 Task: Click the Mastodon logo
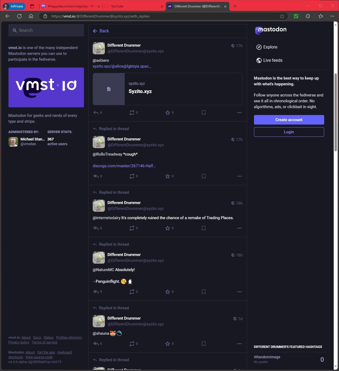pyautogui.click(x=270, y=30)
